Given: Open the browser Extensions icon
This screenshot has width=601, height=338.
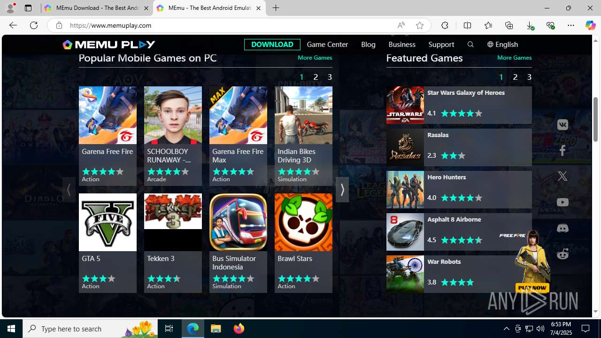Looking at the screenshot, I should (x=445, y=25).
